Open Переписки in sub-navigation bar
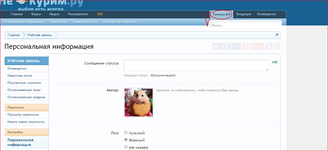This screenshot has height=151, width=328. [59, 22]
